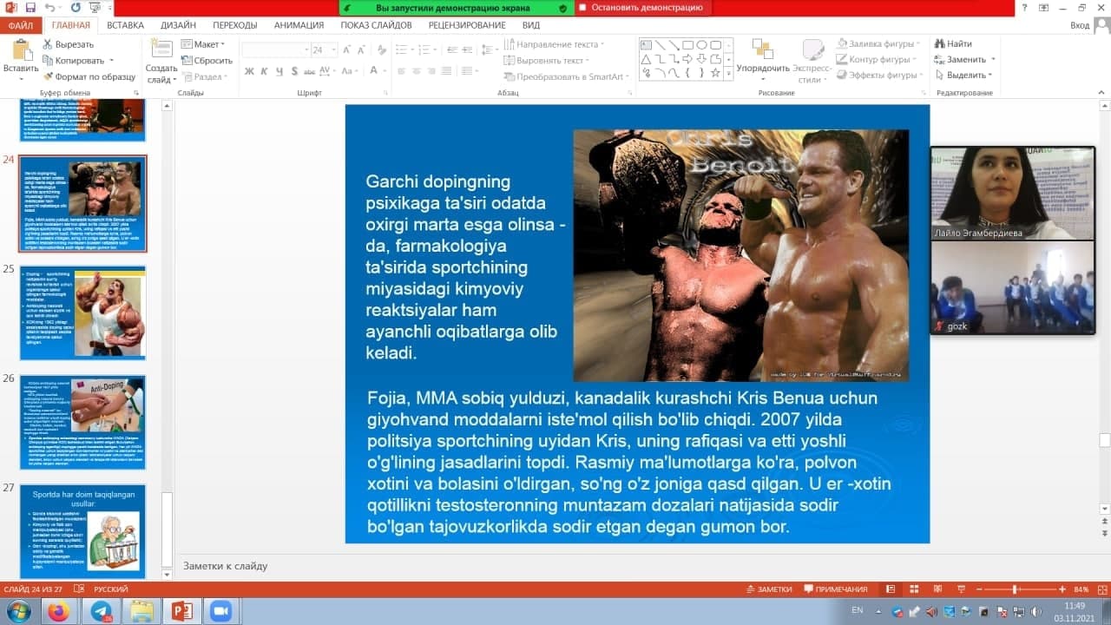Decrease font size with smaller A
The width and height of the screenshot is (1111, 625).
[x=361, y=49]
